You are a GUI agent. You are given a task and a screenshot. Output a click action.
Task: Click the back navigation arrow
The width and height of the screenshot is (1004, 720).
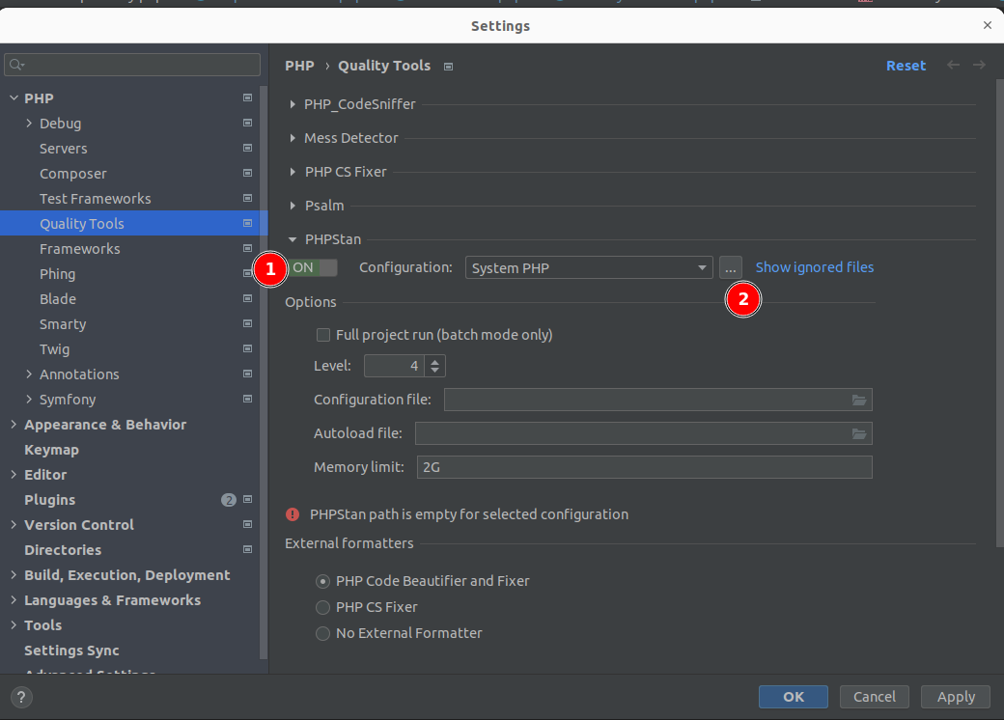(x=953, y=65)
